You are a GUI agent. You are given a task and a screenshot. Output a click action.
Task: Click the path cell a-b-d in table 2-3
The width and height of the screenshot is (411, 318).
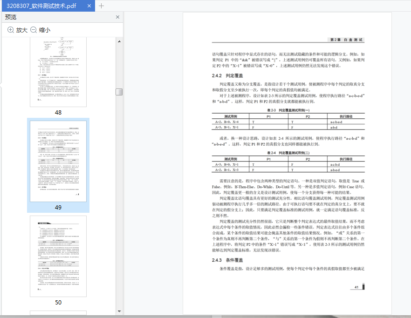[x=334, y=128]
